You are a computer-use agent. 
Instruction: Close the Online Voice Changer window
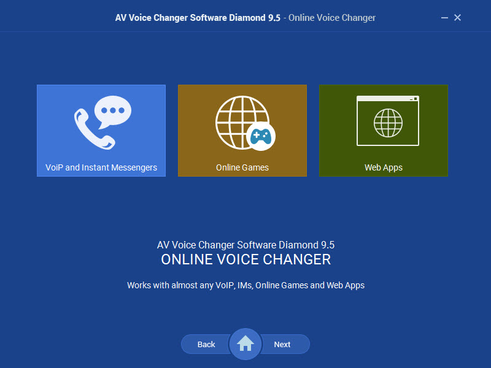457,18
